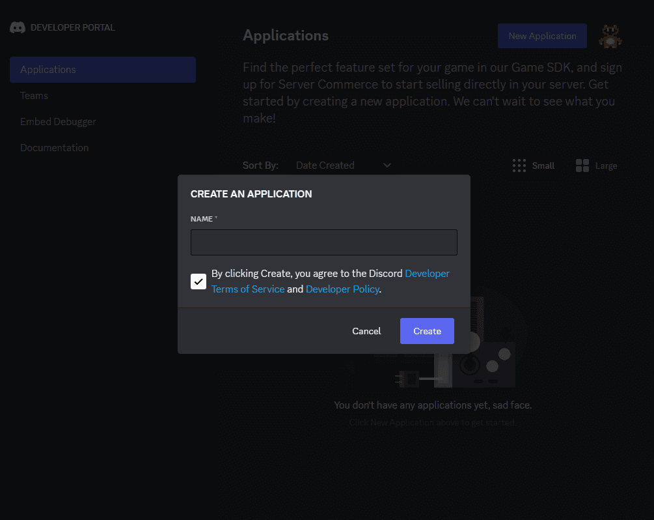The height and width of the screenshot is (520, 654).
Task: Cancel the create application dialog
Action: pos(366,331)
